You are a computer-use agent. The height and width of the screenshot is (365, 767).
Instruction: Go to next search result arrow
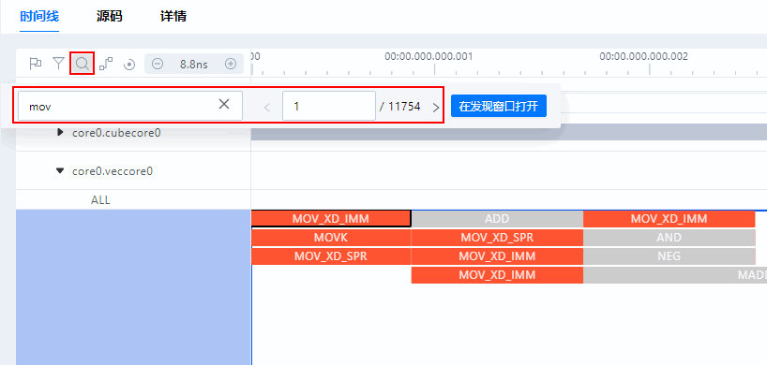point(436,108)
